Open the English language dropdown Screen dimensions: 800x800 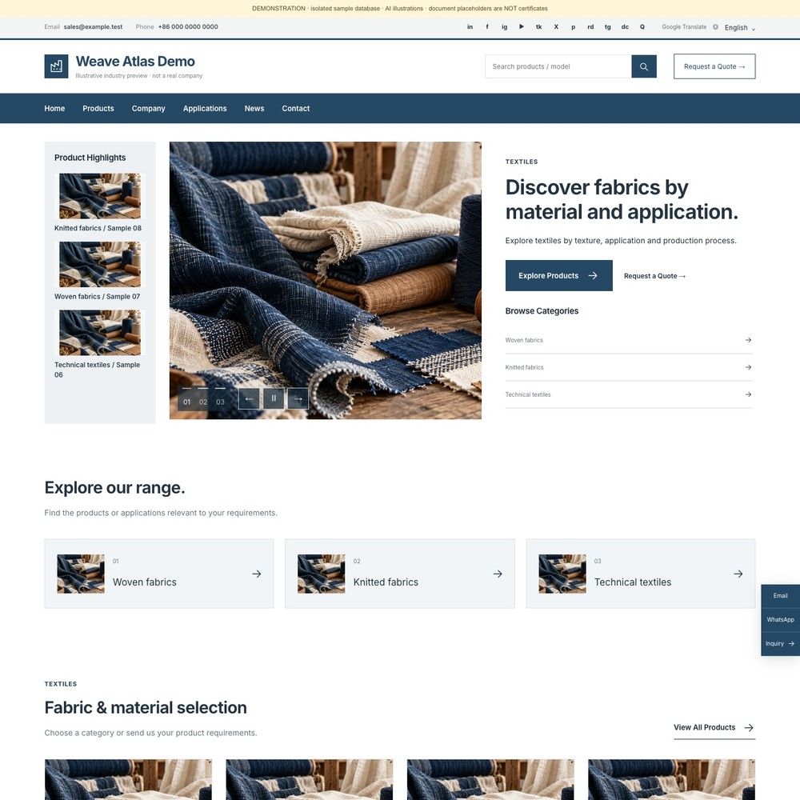pos(740,27)
